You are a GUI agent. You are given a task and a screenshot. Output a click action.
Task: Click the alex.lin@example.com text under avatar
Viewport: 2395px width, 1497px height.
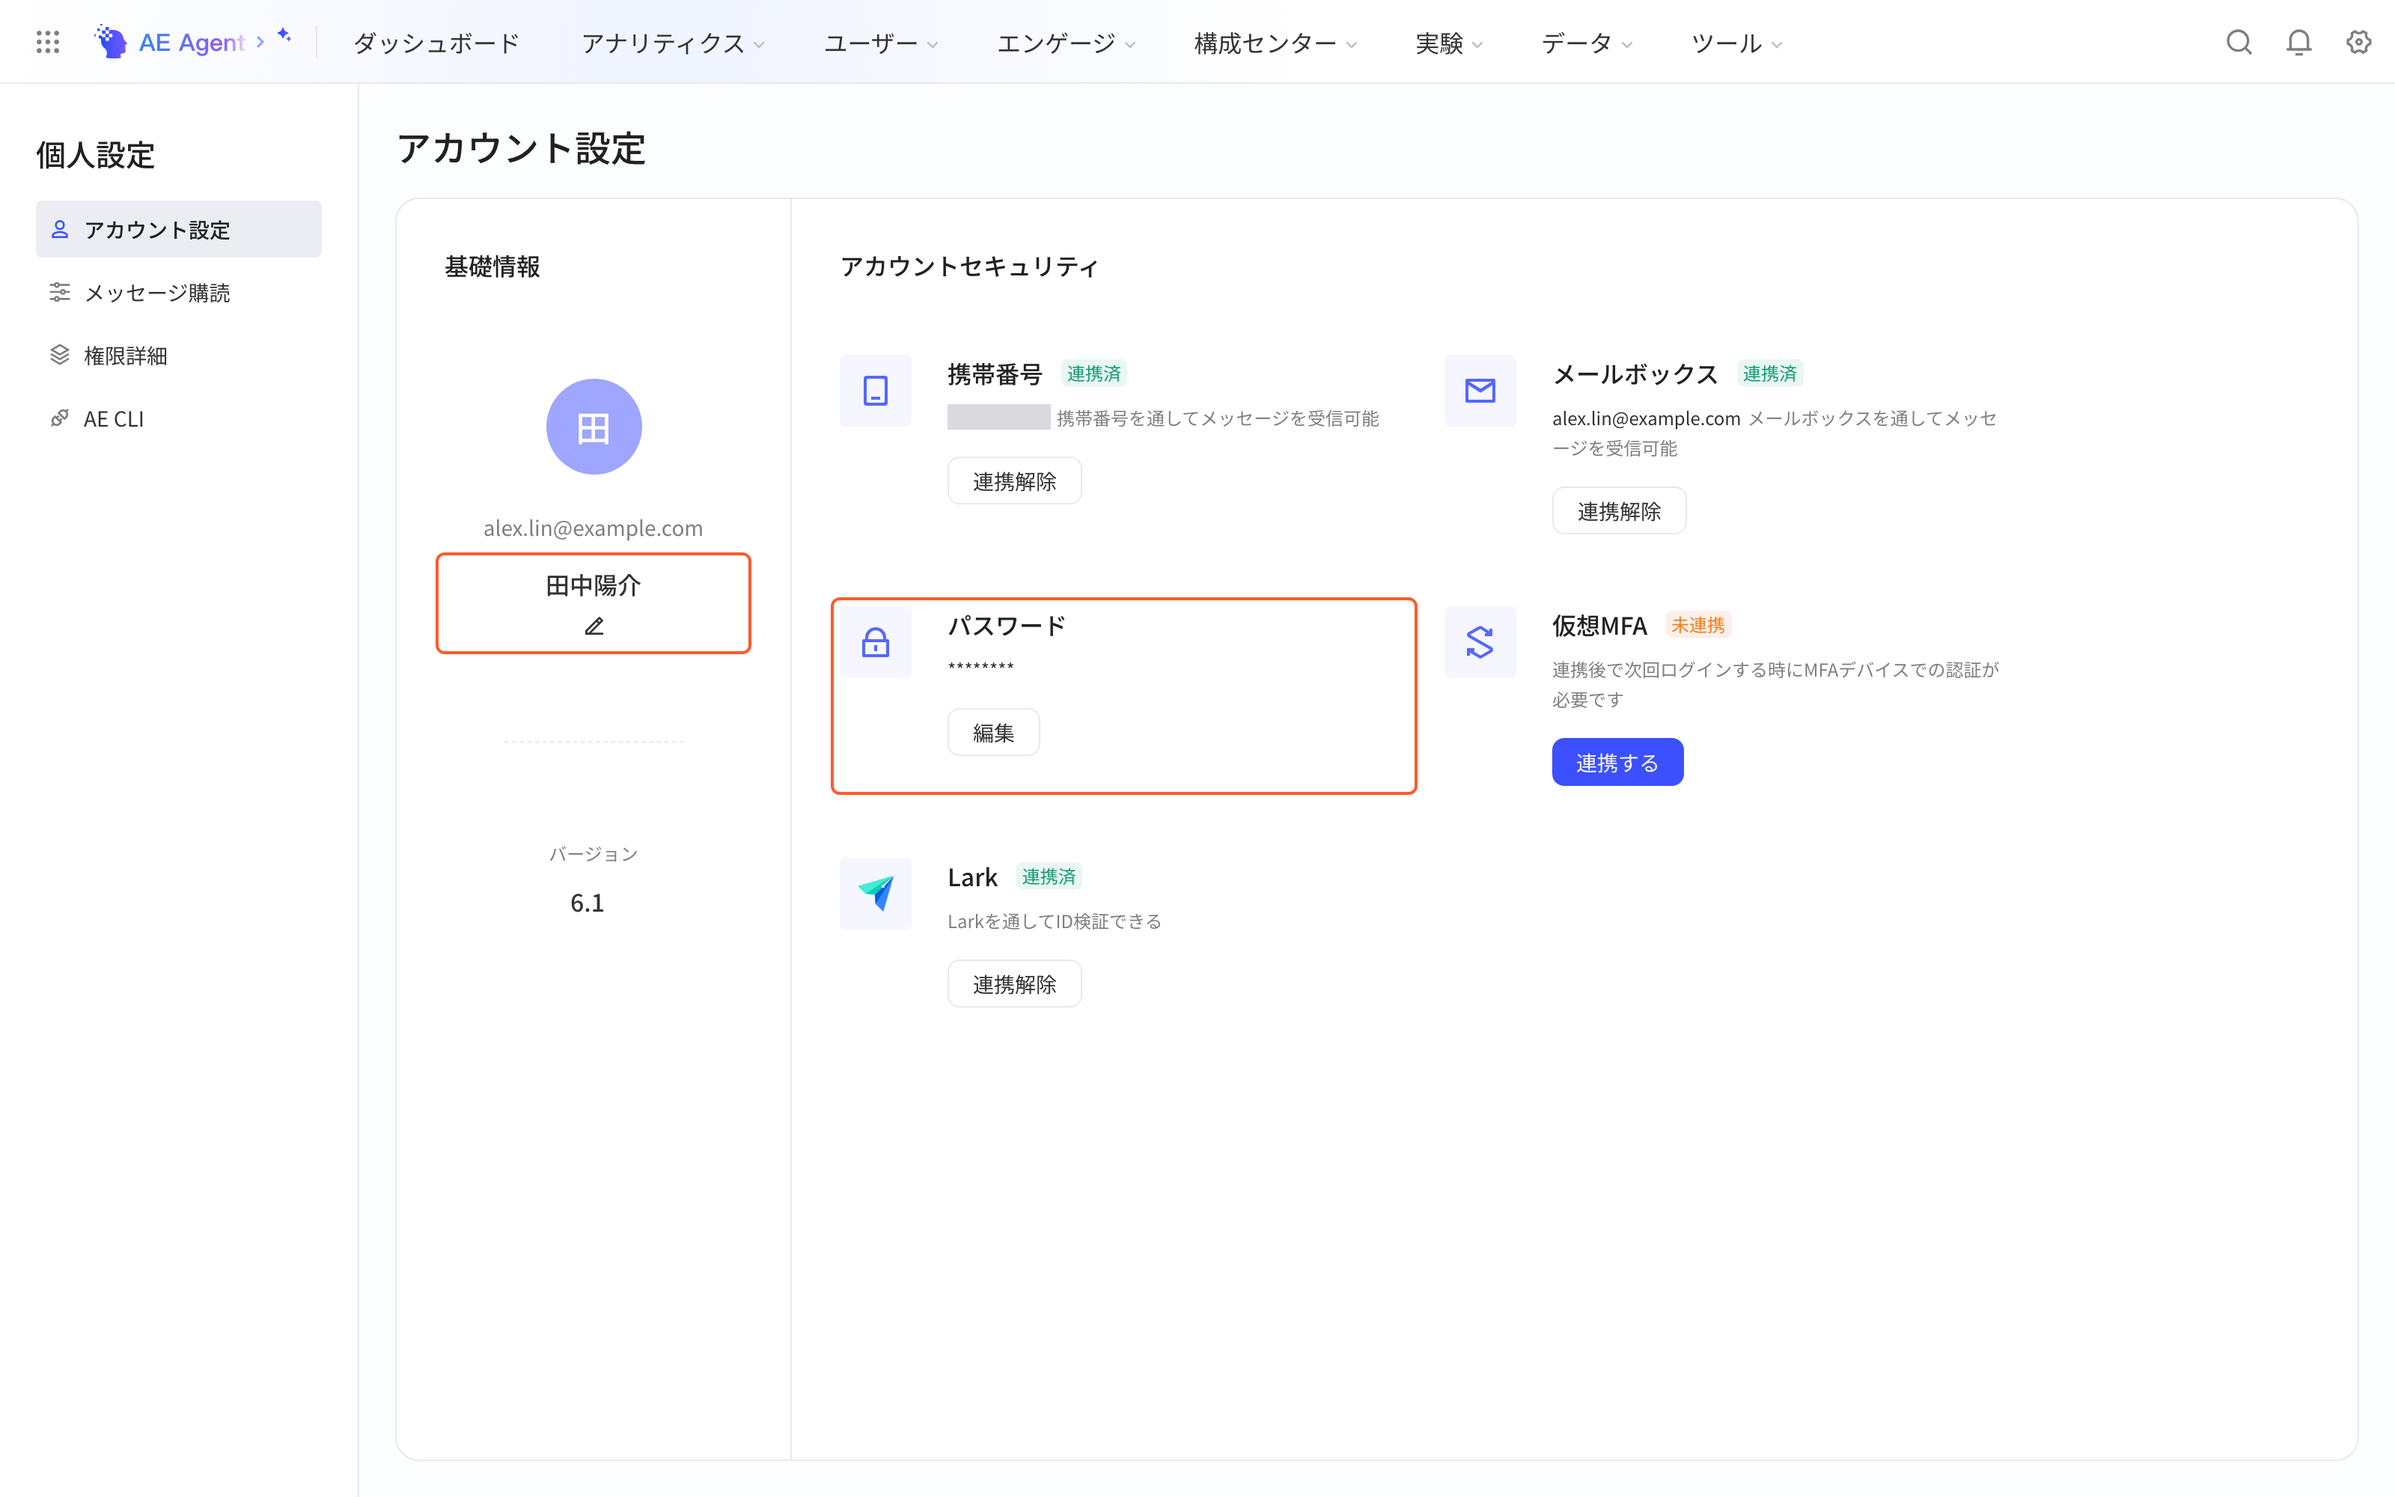(593, 528)
